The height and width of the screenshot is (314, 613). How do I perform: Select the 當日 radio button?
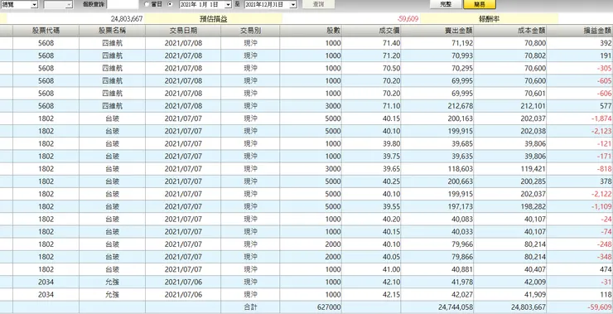tap(147, 4)
